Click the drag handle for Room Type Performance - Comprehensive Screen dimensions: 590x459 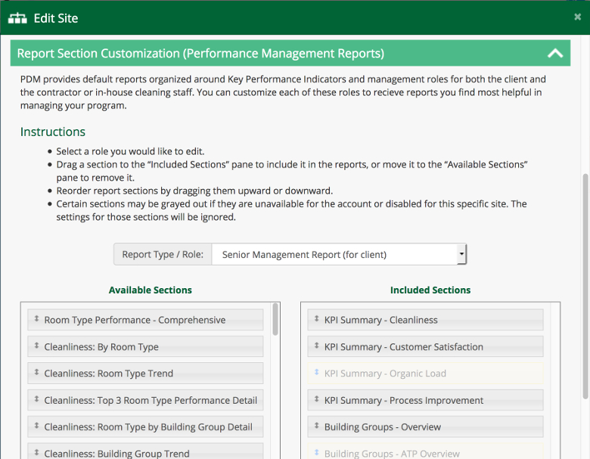point(36,320)
